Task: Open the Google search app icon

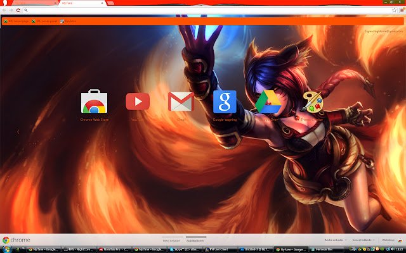Action: (x=225, y=102)
